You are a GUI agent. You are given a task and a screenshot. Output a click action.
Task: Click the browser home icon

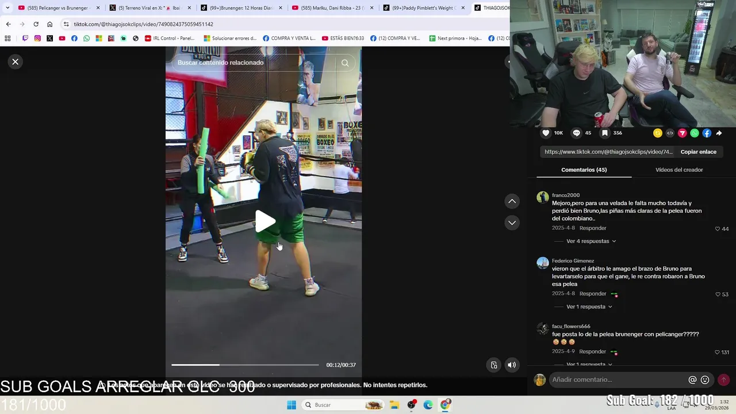[49, 24]
